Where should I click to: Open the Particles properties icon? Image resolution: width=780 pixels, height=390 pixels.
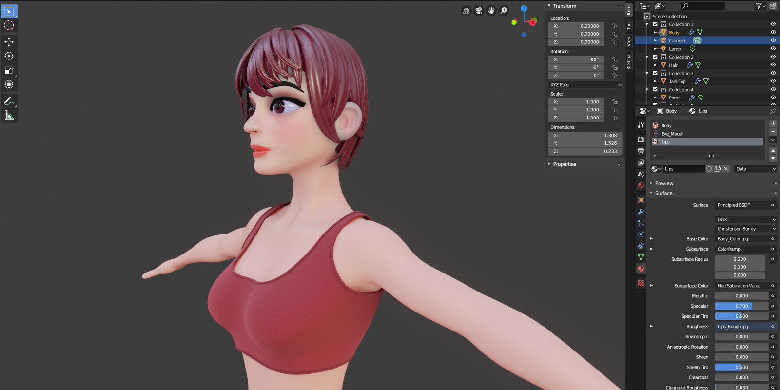click(x=641, y=223)
